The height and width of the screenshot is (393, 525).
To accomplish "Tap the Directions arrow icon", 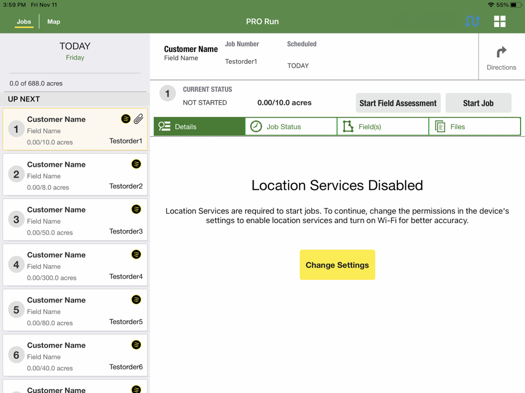I will pos(501,52).
